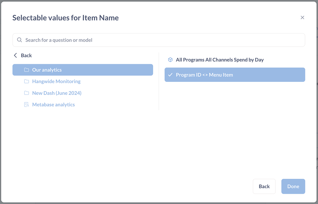Dismiss the dialog with the X
This screenshot has height=204, width=318.
[x=302, y=17]
